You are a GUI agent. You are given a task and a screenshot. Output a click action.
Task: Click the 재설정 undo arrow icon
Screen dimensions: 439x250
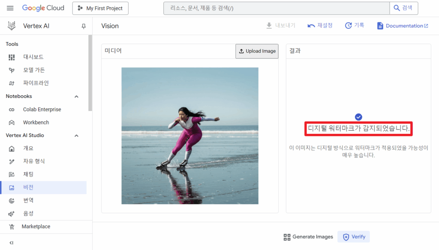click(311, 26)
